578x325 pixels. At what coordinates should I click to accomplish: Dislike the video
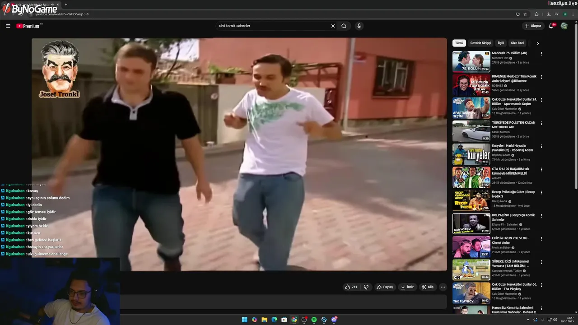(x=366, y=287)
